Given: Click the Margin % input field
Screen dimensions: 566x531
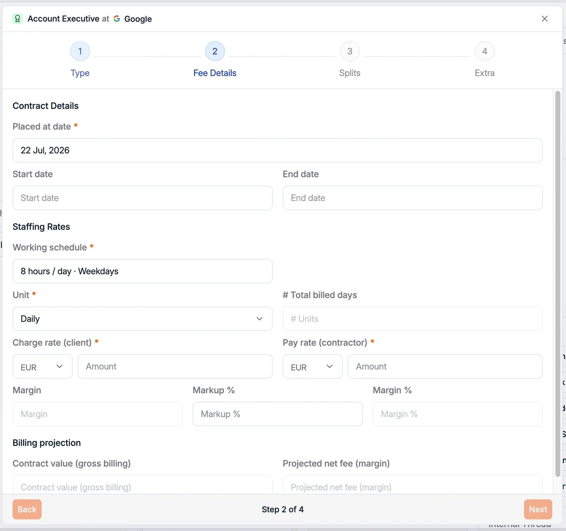Looking at the screenshot, I should click(457, 414).
